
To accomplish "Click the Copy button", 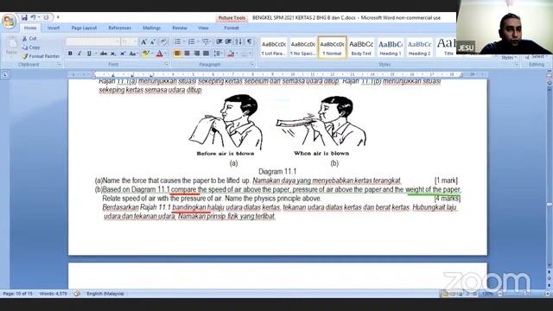I will click(x=31, y=48).
